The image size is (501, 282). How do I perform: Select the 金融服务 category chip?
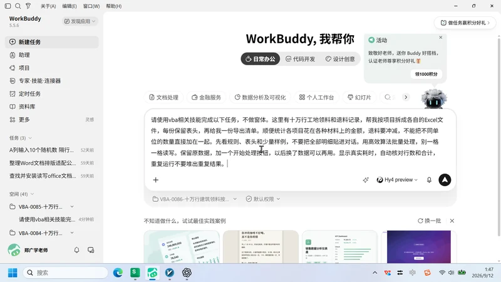(207, 97)
